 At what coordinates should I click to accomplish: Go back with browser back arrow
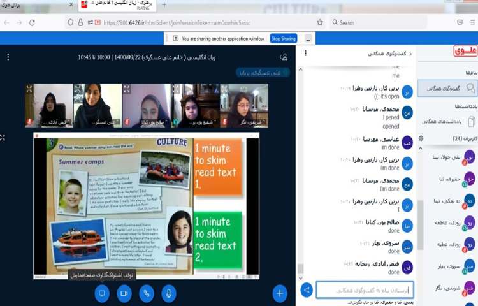click(x=7, y=22)
